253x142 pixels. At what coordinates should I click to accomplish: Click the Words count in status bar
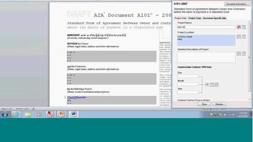[22, 109]
